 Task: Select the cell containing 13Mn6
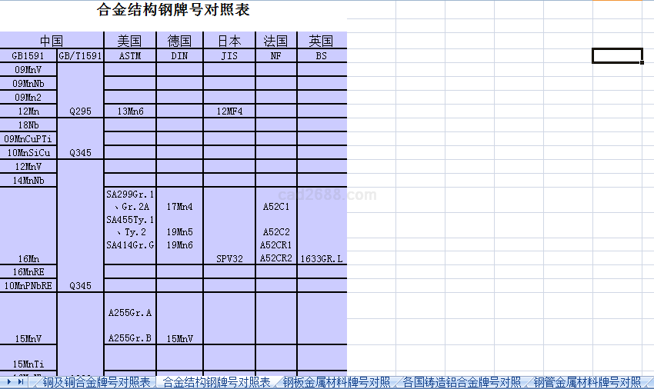pyautogui.click(x=129, y=111)
